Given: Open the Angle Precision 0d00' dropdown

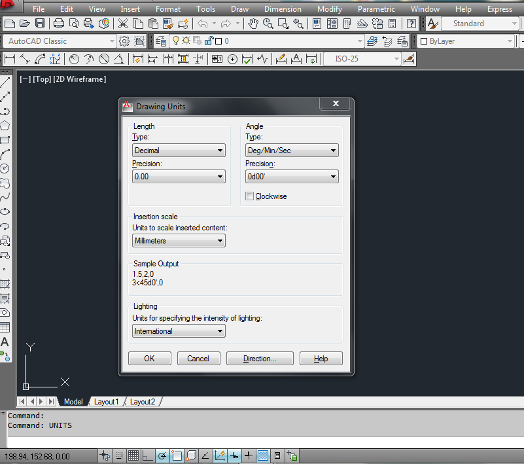Looking at the screenshot, I should click(292, 177).
